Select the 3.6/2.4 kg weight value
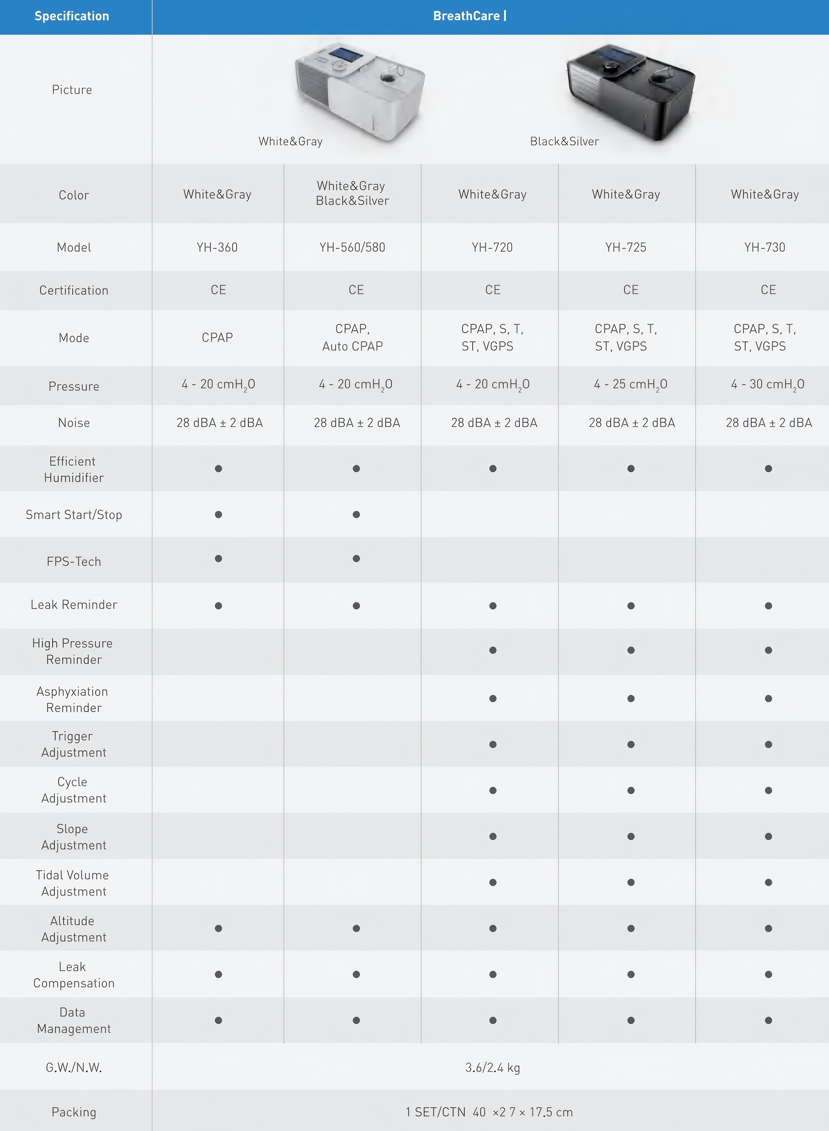The width and height of the screenshot is (829, 1131). coord(492,1067)
